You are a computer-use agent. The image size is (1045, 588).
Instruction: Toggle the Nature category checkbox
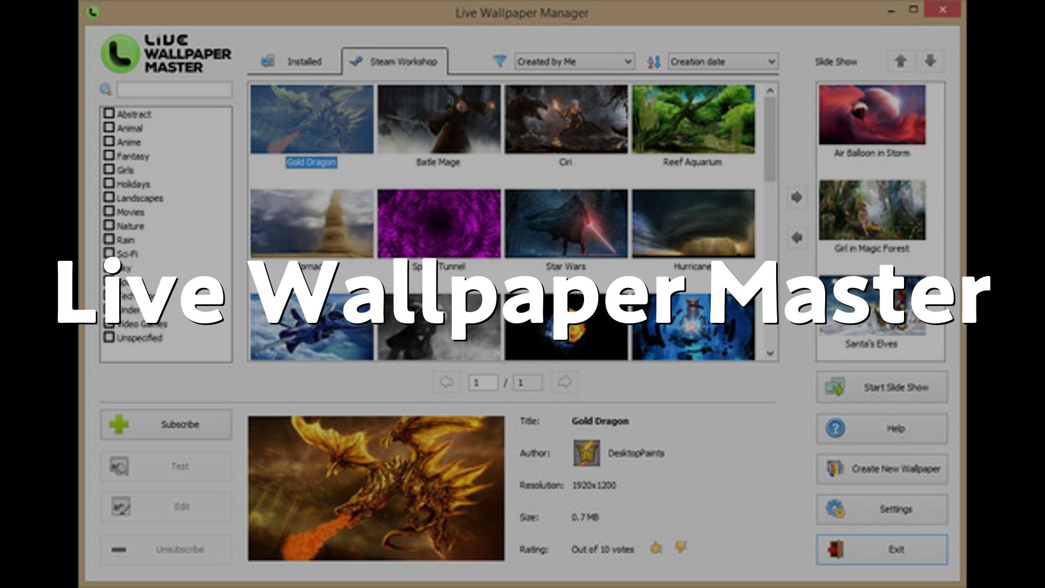[109, 225]
